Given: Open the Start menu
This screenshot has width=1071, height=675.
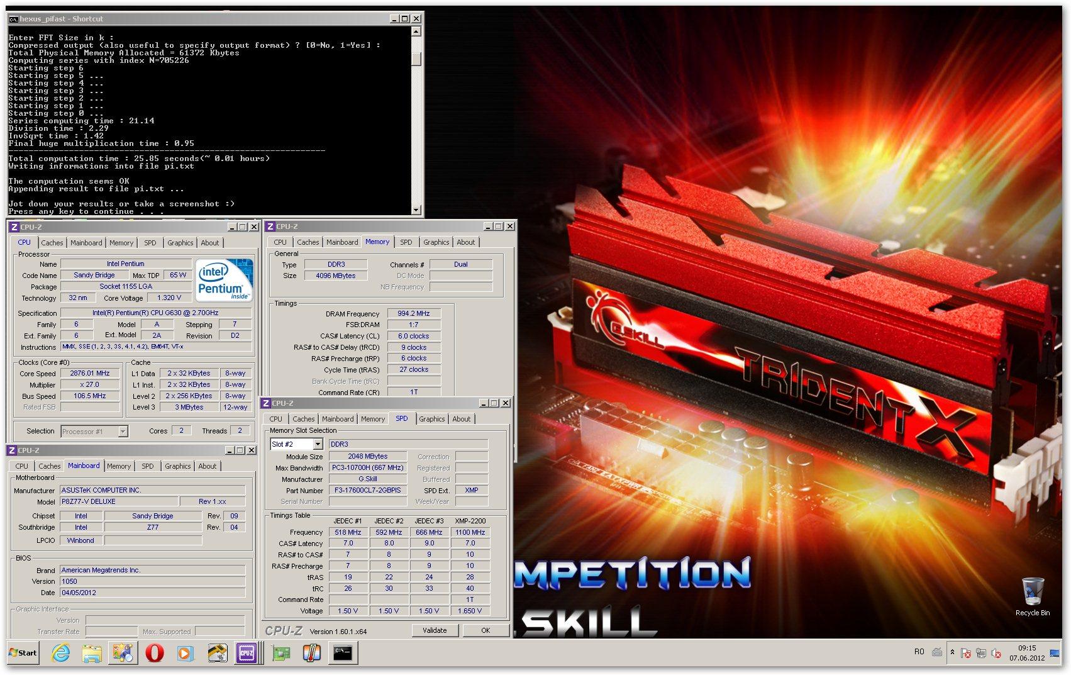Looking at the screenshot, I should (x=23, y=653).
